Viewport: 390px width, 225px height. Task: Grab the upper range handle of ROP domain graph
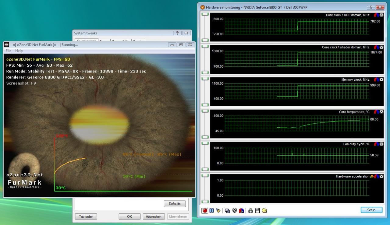[205, 14]
